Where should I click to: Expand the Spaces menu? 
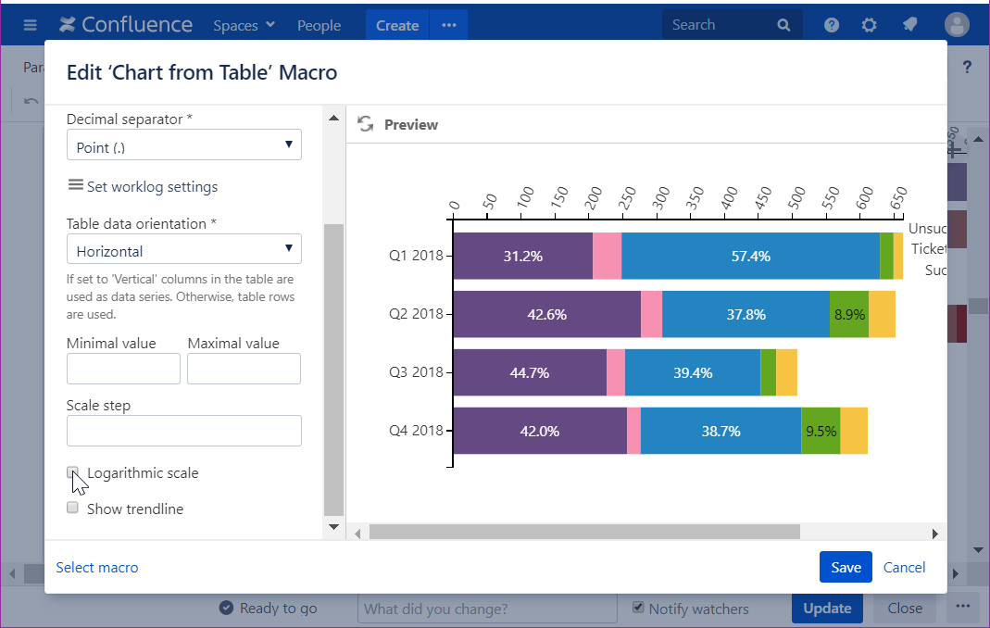pos(244,25)
